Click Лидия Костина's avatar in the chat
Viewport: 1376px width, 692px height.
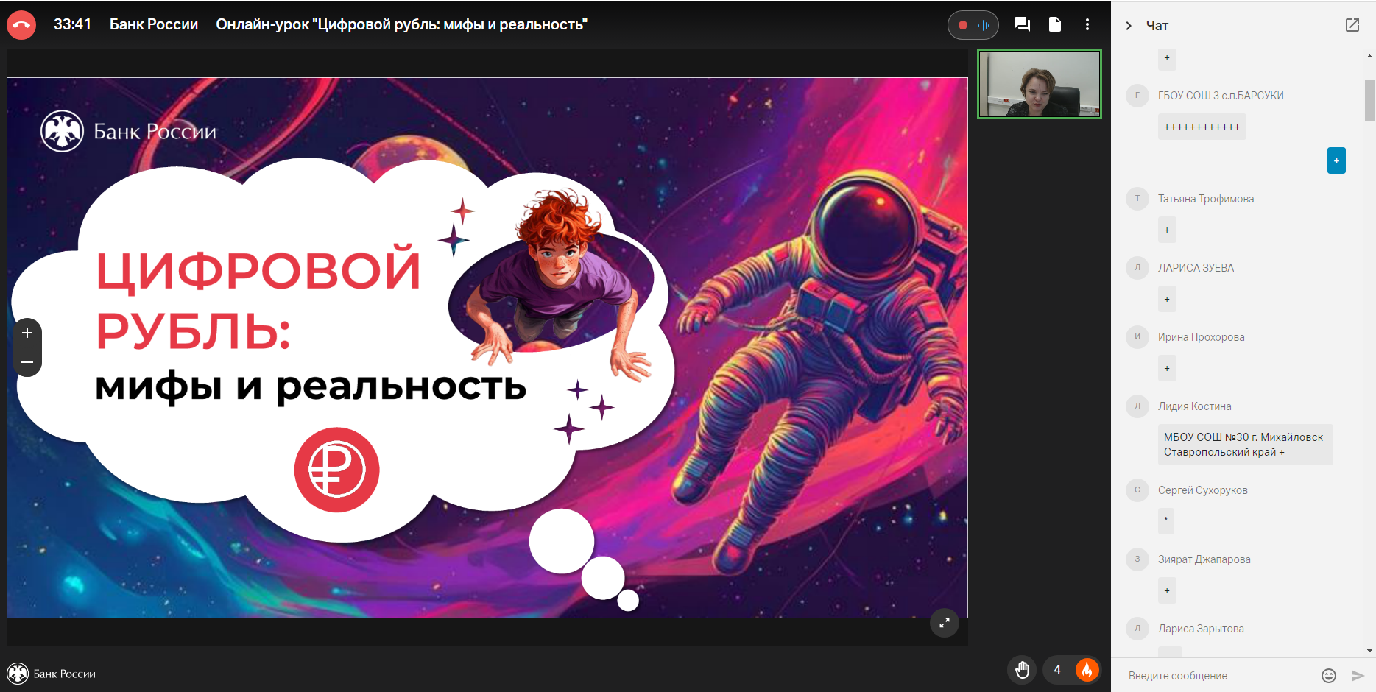coord(1137,406)
